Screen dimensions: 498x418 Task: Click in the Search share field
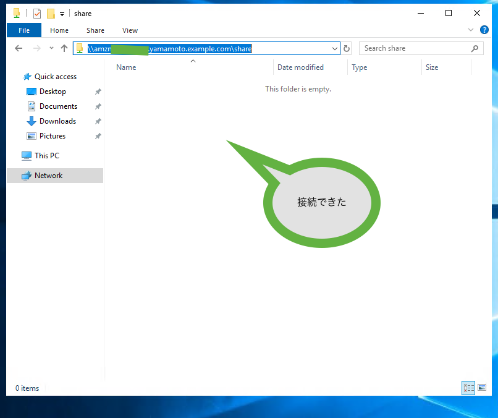pos(413,48)
